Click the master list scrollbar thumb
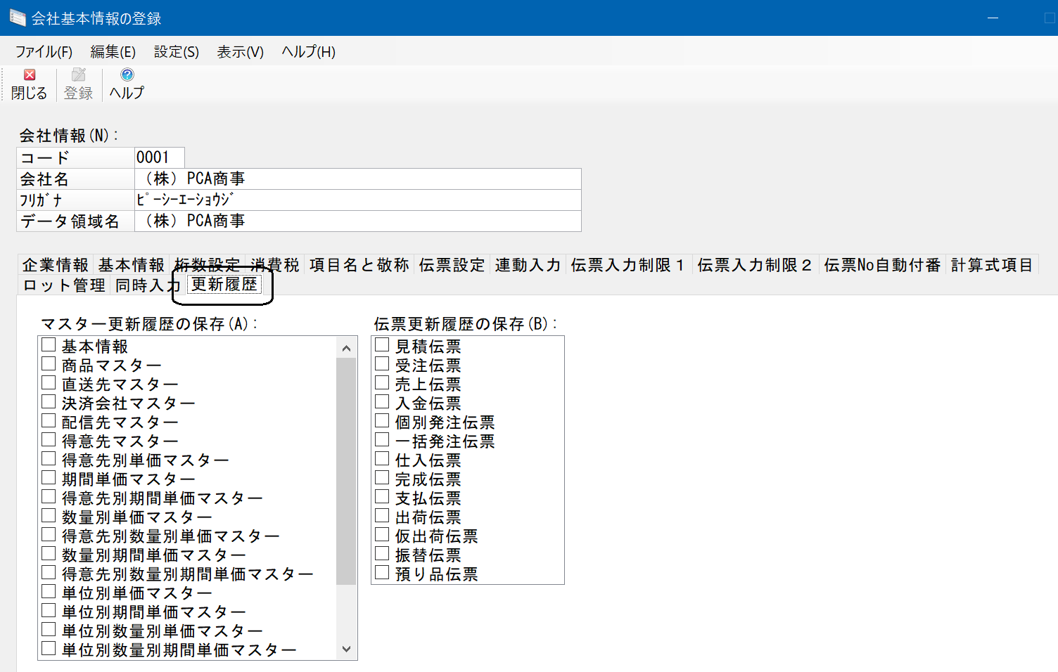Viewport: 1058px width, 672px height. point(345,471)
